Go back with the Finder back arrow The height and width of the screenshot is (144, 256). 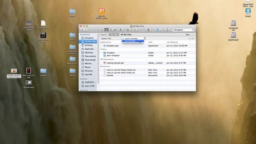pyautogui.click(x=82, y=30)
